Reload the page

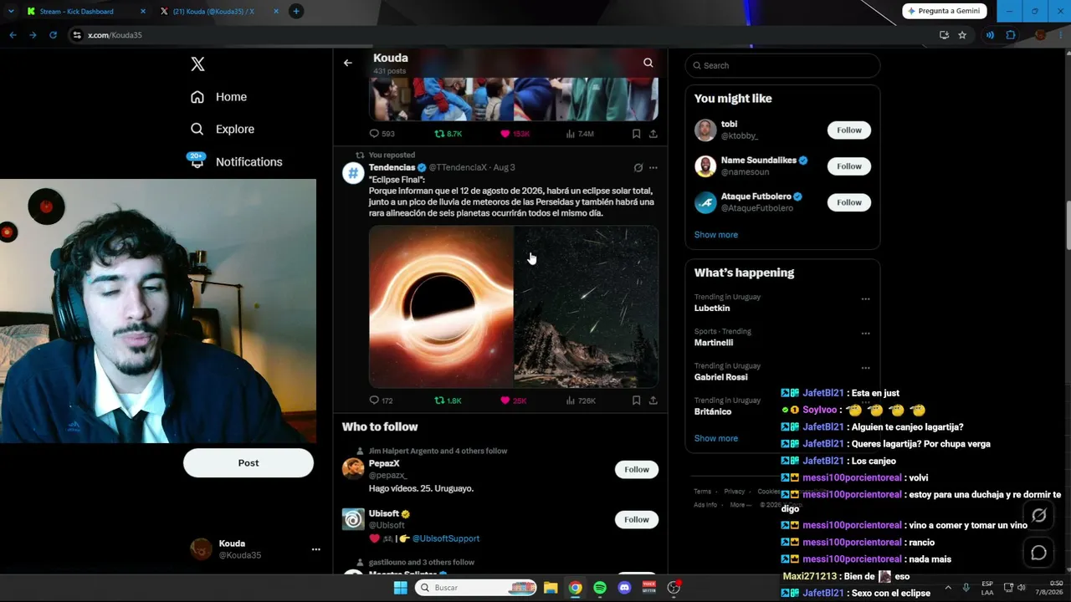pyautogui.click(x=53, y=35)
